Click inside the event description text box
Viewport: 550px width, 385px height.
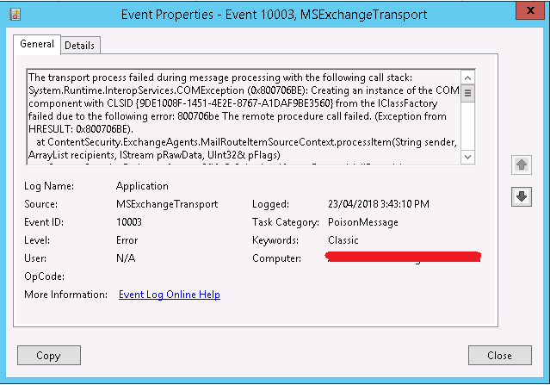[244, 117]
